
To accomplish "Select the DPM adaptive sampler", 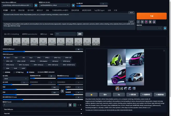I will coord(42,61).
